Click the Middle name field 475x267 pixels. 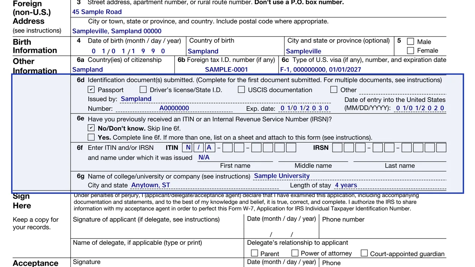pos(313,158)
